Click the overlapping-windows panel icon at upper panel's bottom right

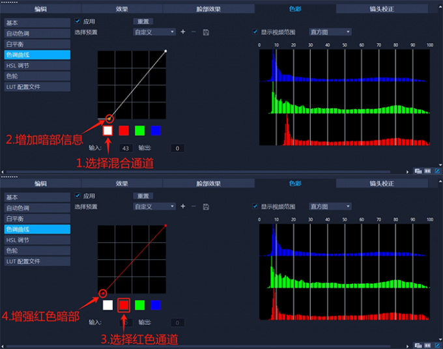(x=418, y=171)
